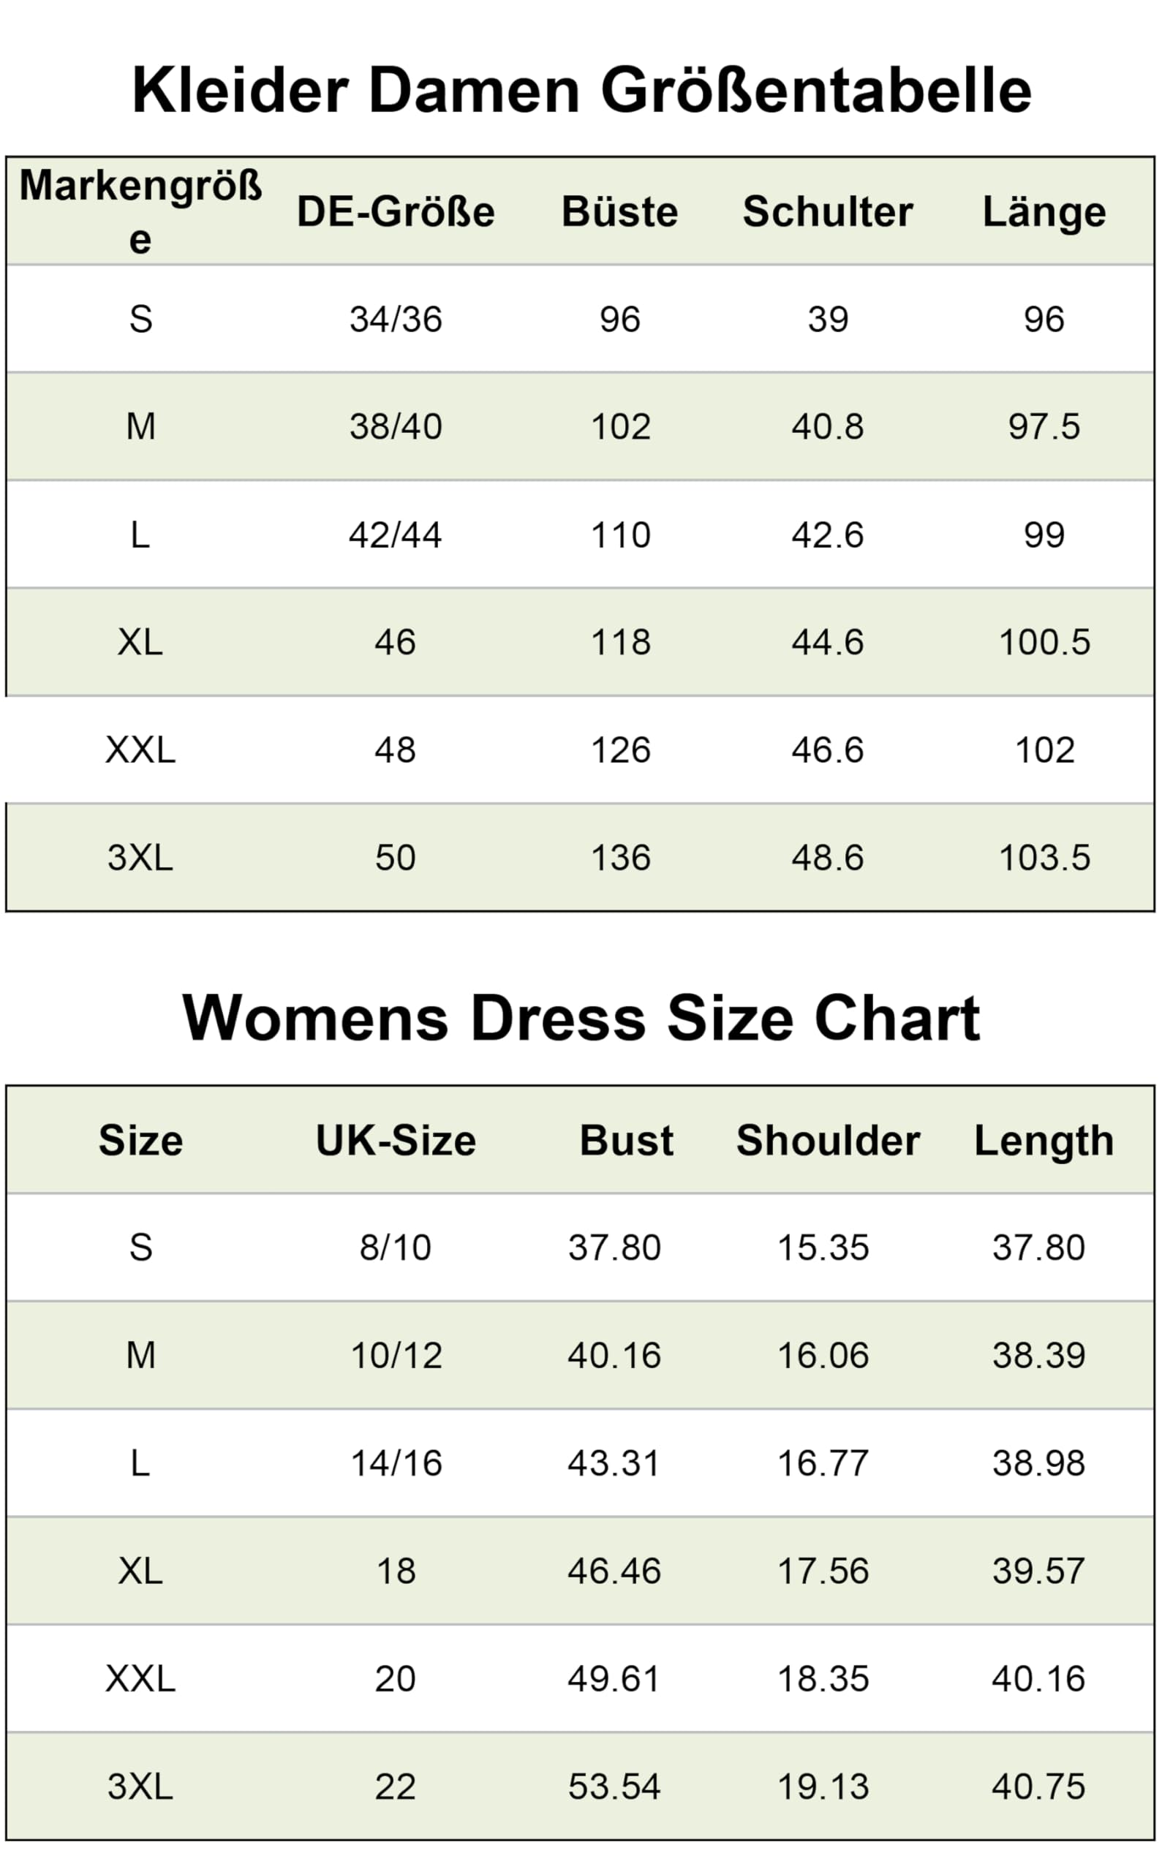1162x1872 pixels.
Task: Select the Länge column header
Action: pos(1044,213)
